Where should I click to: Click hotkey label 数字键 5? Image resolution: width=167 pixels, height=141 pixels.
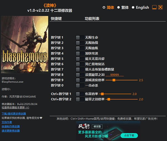(x=57, y=59)
